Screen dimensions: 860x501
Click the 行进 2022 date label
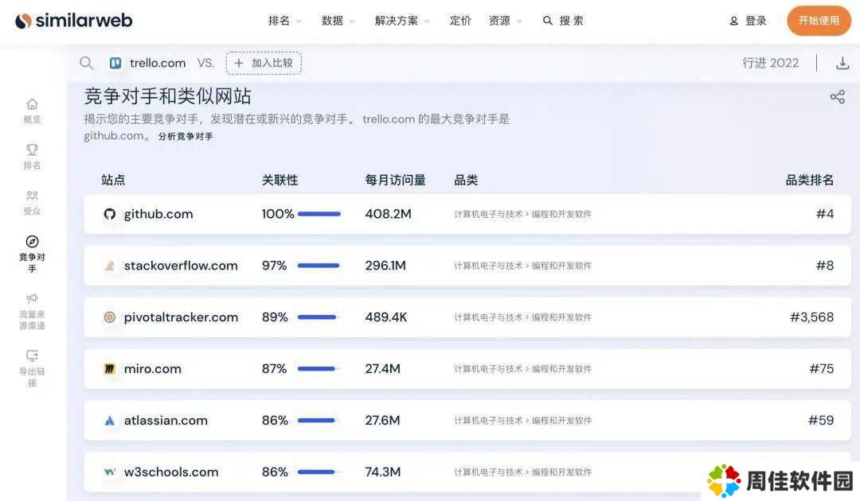(x=771, y=63)
